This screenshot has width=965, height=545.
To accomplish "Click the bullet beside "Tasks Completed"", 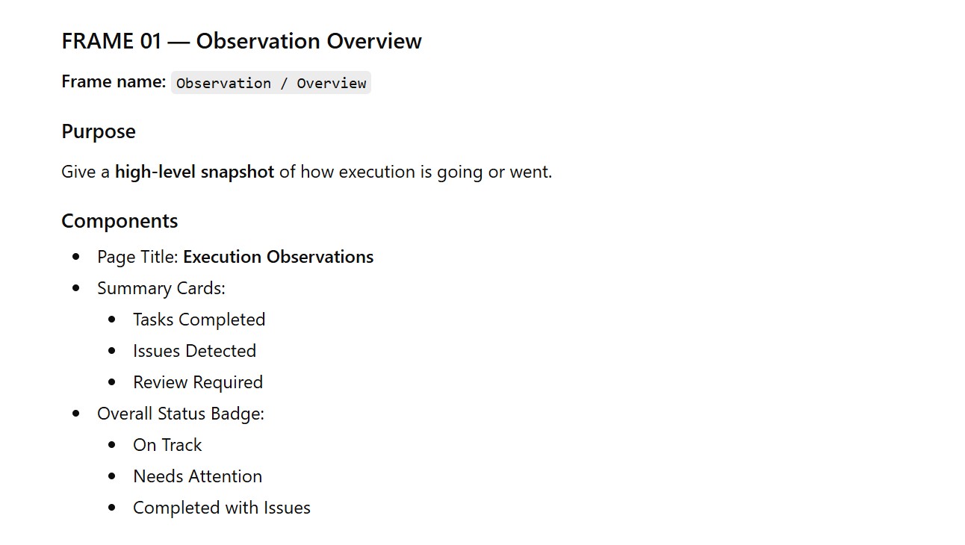I will (112, 320).
